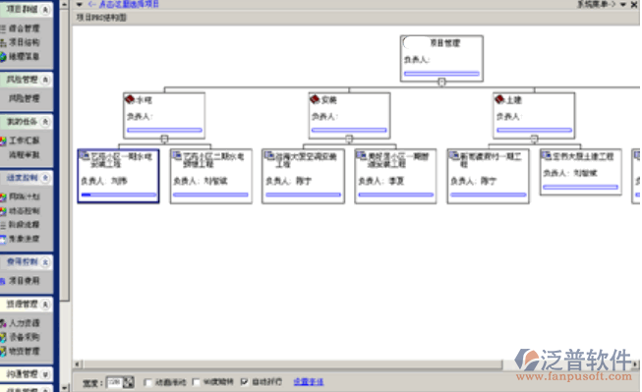Collapse the 项目管理 root node
642x392 pixels.
[441, 83]
